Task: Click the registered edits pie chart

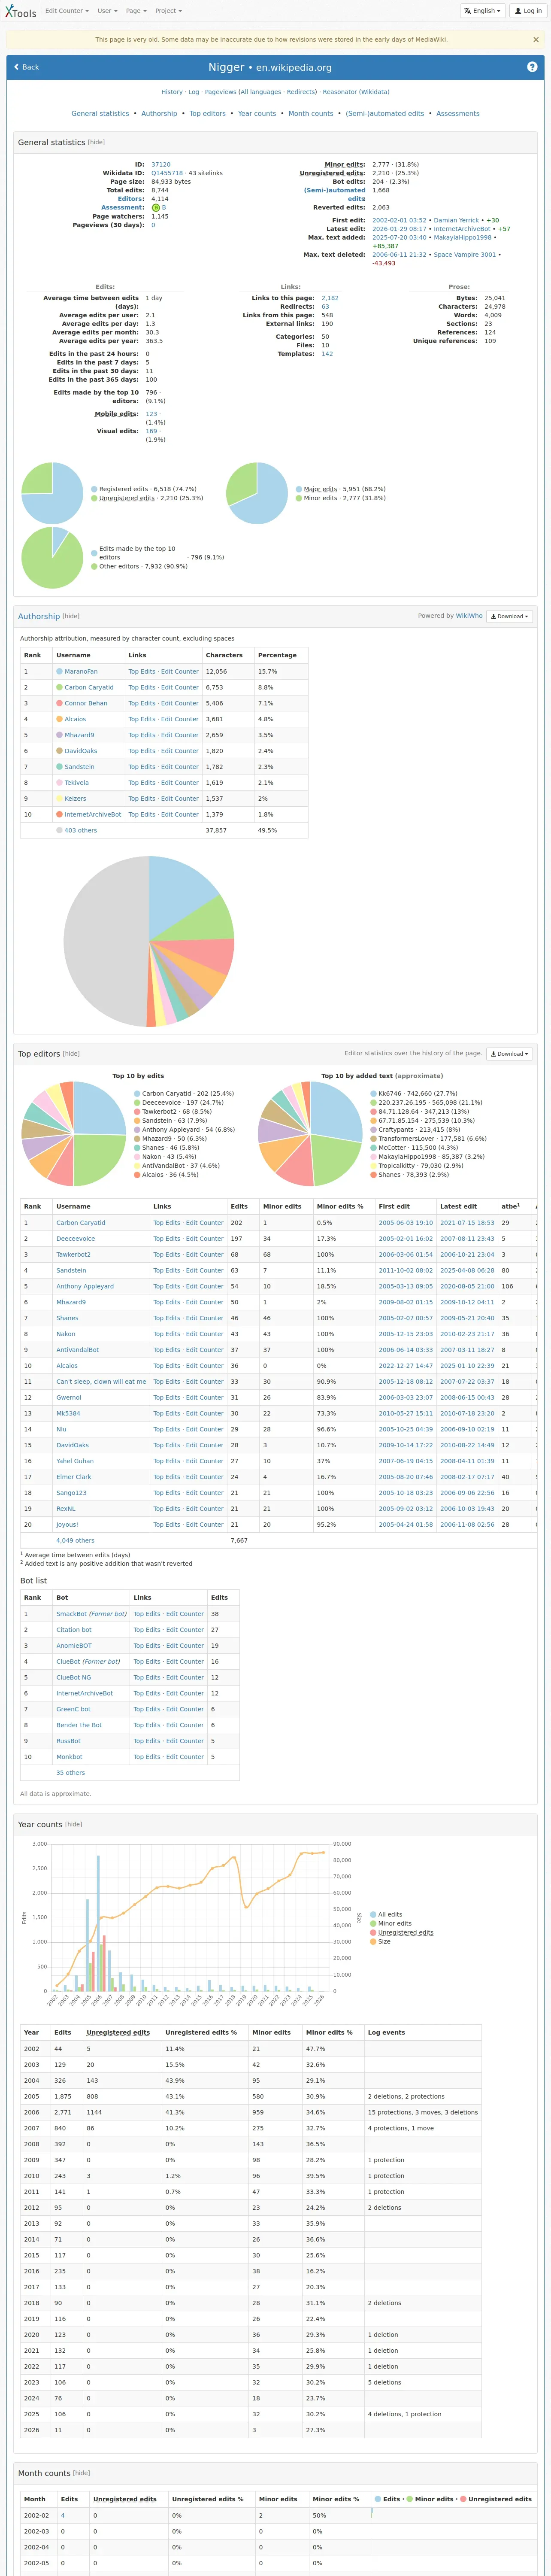Action: click(x=52, y=493)
